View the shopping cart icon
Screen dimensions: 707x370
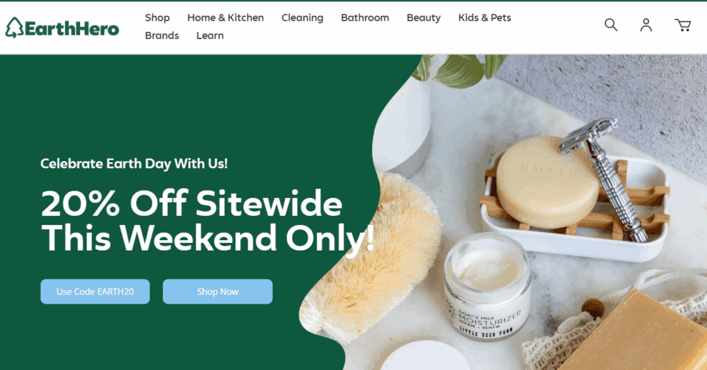point(683,26)
